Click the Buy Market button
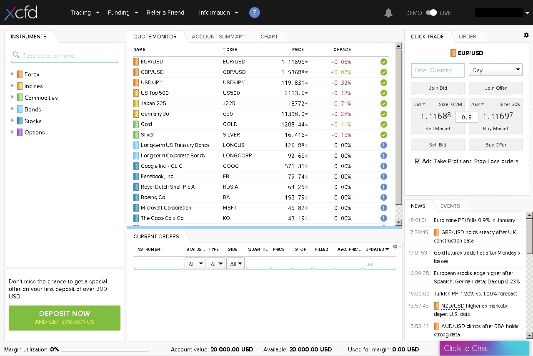Screen dimensions: 533x356 [495, 129]
